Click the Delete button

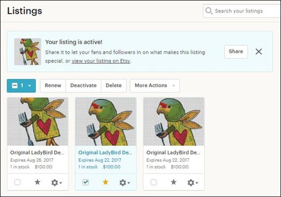coord(114,86)
